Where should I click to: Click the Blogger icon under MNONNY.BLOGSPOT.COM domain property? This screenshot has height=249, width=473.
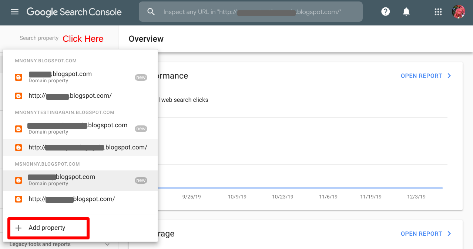pyautogui.click(x=19, y=77)
